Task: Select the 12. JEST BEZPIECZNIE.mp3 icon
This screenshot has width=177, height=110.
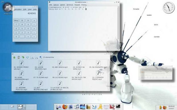Action: point(41,83)
